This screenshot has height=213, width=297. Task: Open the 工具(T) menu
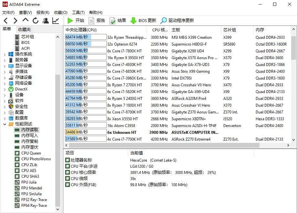click(78, 13)
